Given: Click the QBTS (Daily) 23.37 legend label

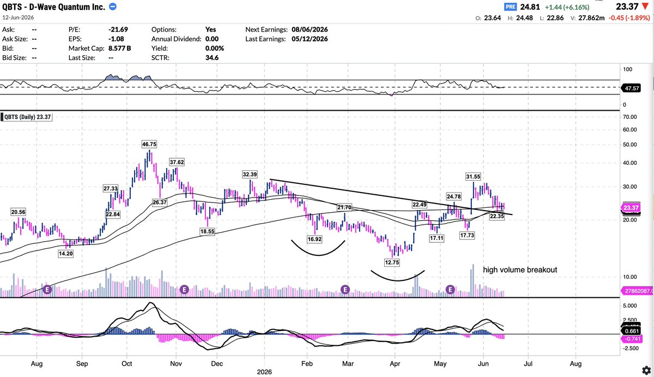Looking at the screenshot, I should [x=27, y=117].
